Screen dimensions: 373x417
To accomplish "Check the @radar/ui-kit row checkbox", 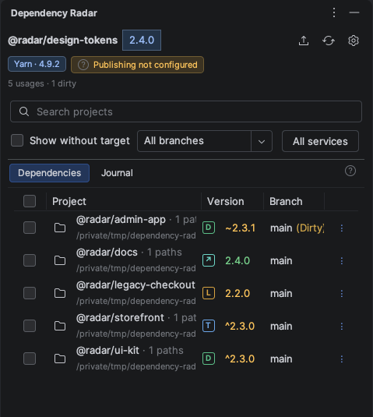I will click(x=30, y=359).
